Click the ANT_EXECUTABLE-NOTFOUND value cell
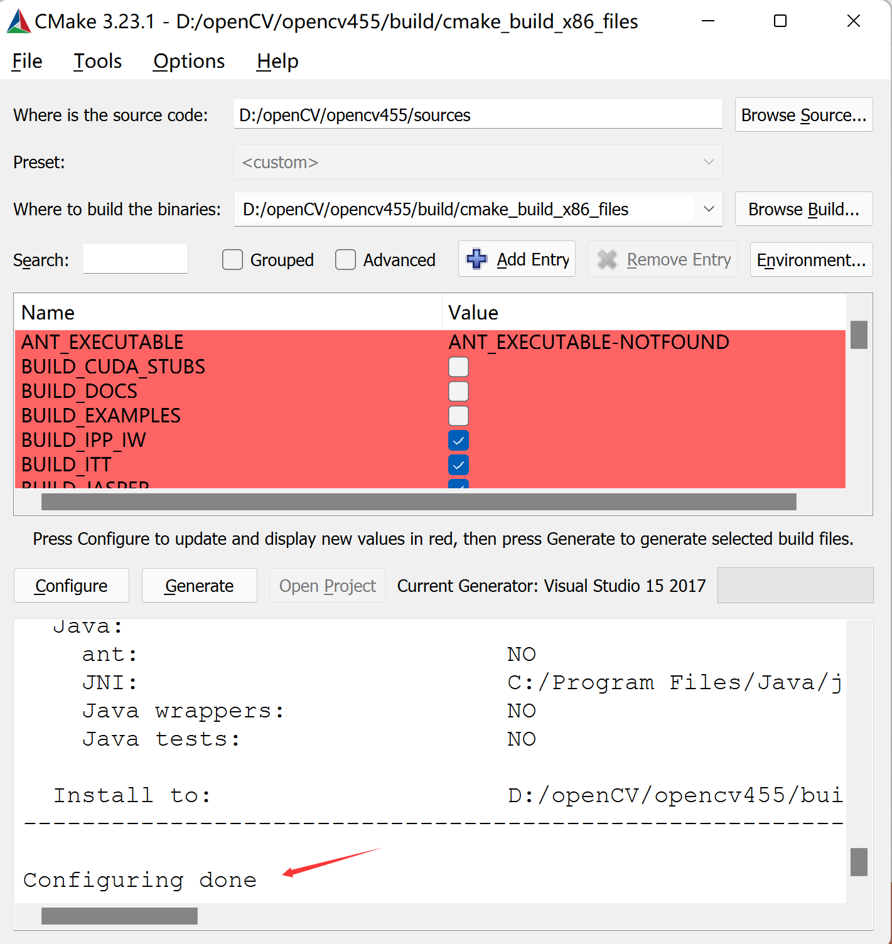 coord(589,342)
